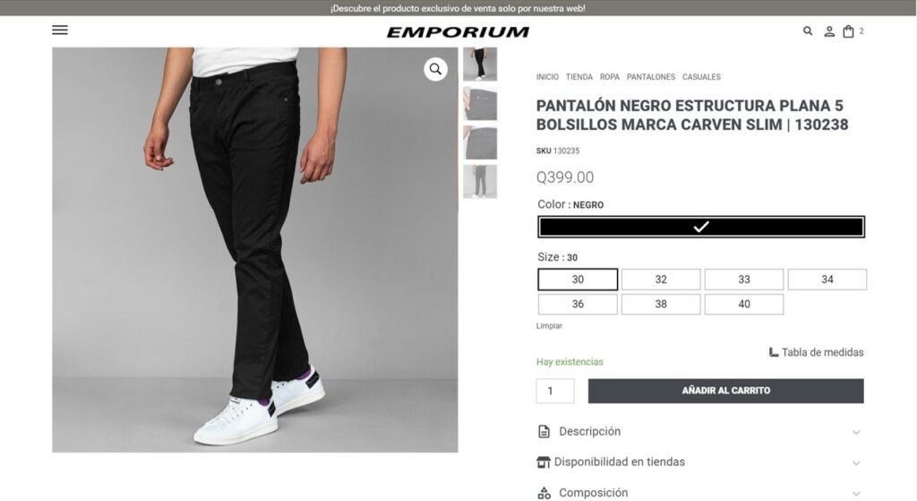
Task: Click the quantity input field
Action: click(555, 391)
